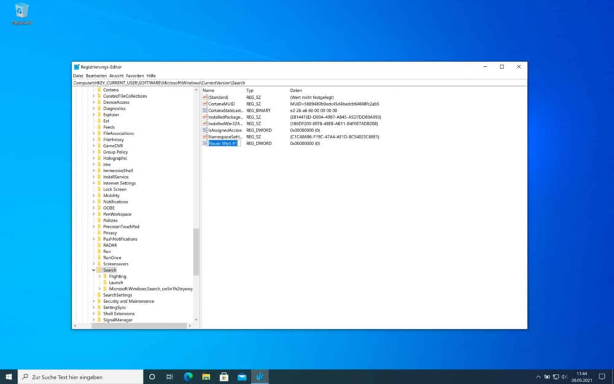The image size is (614, 384).
Task: Click the CortanaMUID value icon
Action: 205,104
